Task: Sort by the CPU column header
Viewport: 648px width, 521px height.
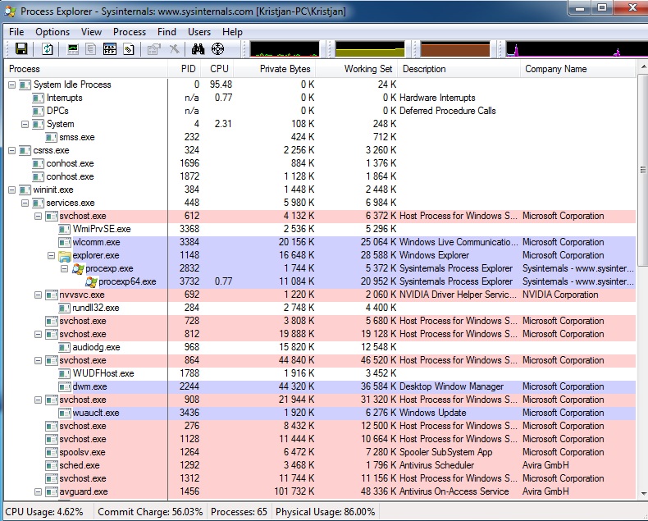Action: tap(217, 69)
